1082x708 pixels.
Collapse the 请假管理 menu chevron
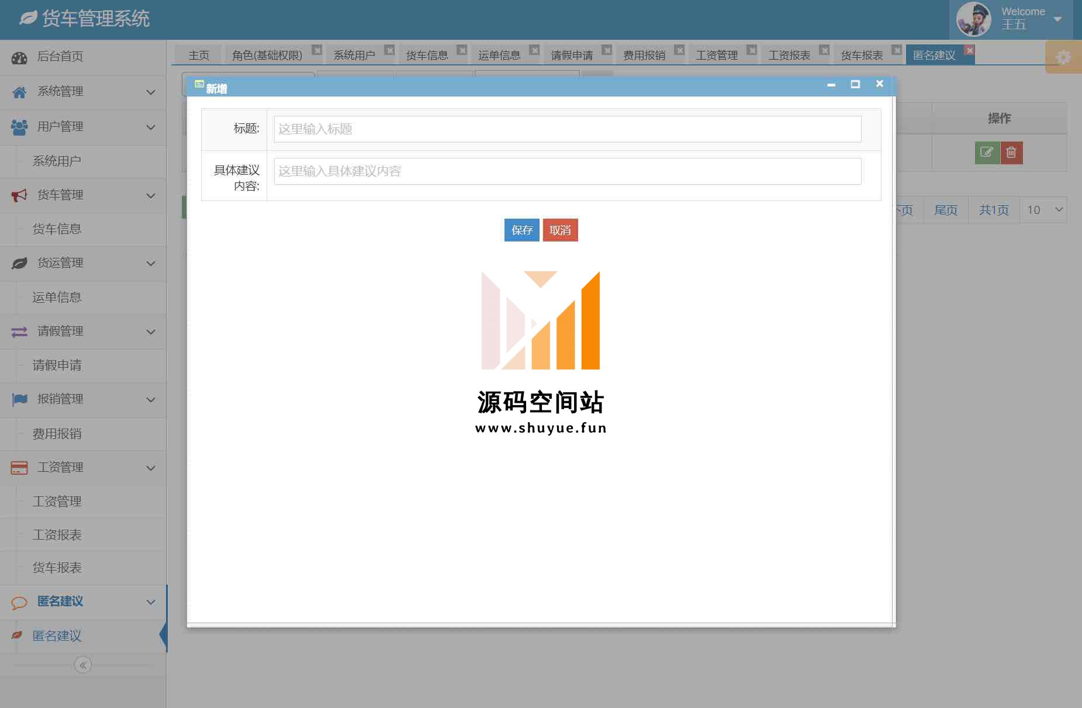click(151, 332)
